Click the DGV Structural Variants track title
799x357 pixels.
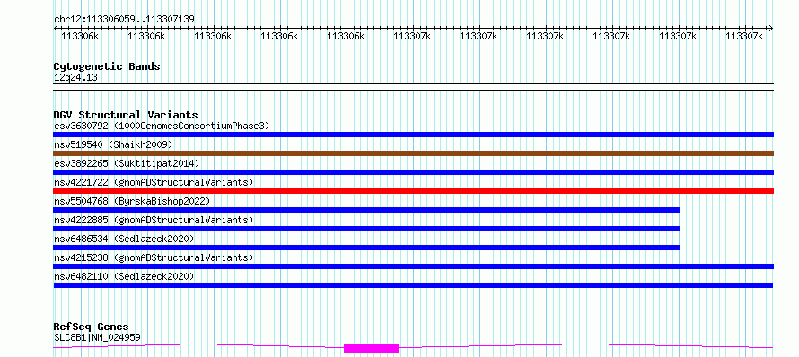(x=126, y=115)
